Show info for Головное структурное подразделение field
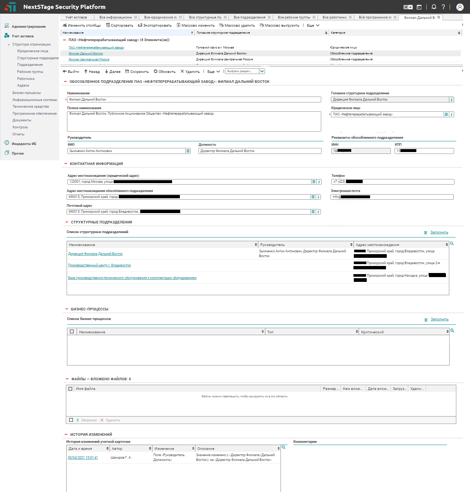This screenshot has width=470, height=492. [x=451, y=100]
